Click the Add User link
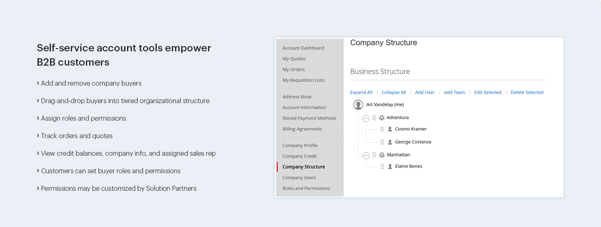 click(425, 93)
